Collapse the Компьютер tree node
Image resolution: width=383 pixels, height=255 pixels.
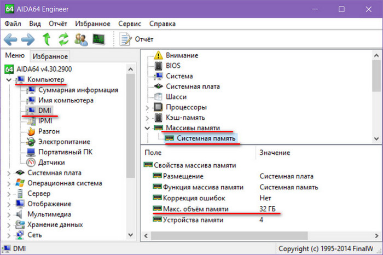(x=8, y=80)
